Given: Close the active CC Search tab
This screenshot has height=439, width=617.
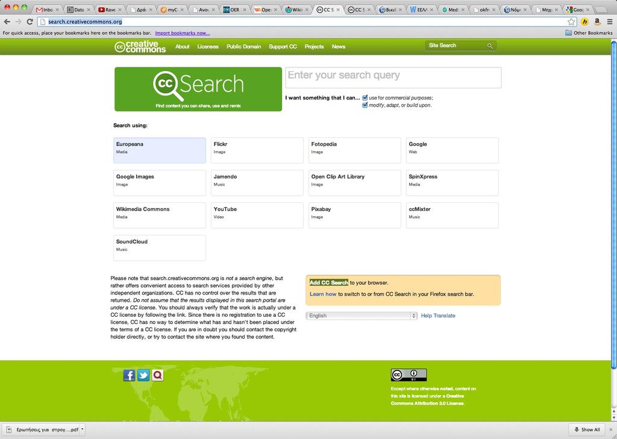Looking at the screenshot, I should 339,10.
